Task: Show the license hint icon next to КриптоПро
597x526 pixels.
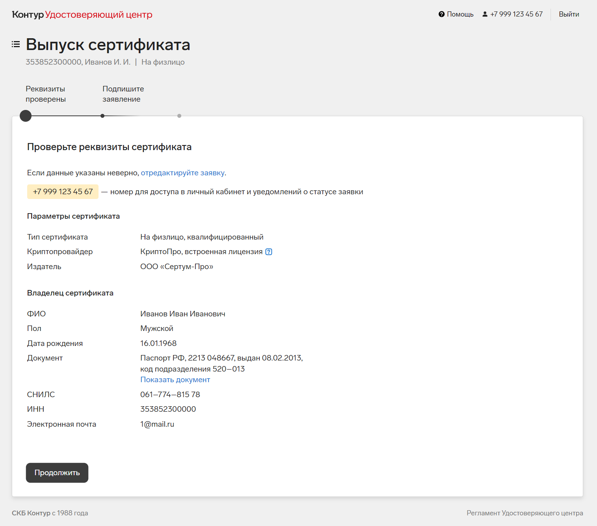Action: tap(269, 252)
